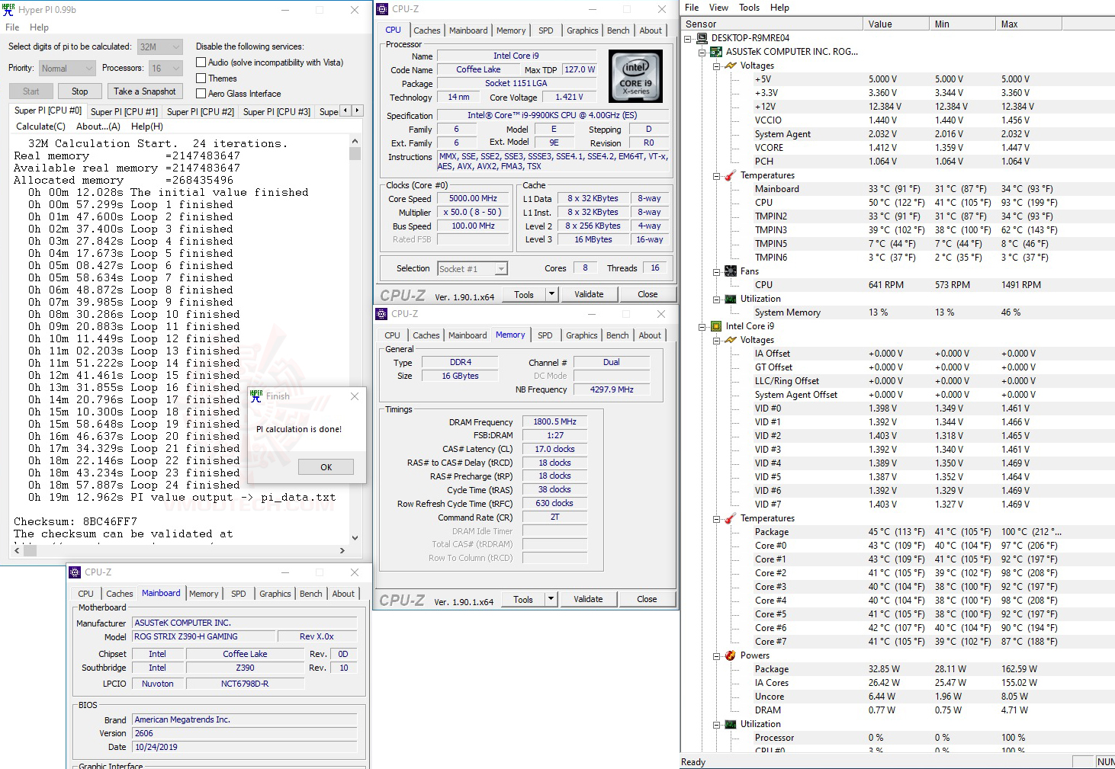
Task: Switch to Graphics tab in CPU-Z Mainboard window
Action: coord(275,594)
